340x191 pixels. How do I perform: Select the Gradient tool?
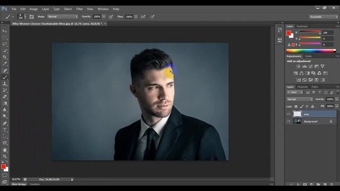(5, 103)
